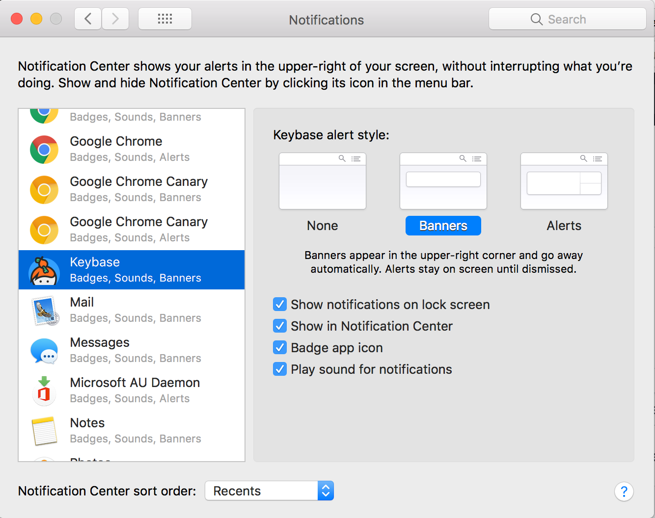Click the Chrome Canary icon in the Alerts row
Screen dimensions: 655x518
point(44,230)
